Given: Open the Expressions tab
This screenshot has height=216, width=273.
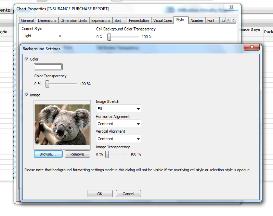Looking at the screenshot, I should (101, 21).
